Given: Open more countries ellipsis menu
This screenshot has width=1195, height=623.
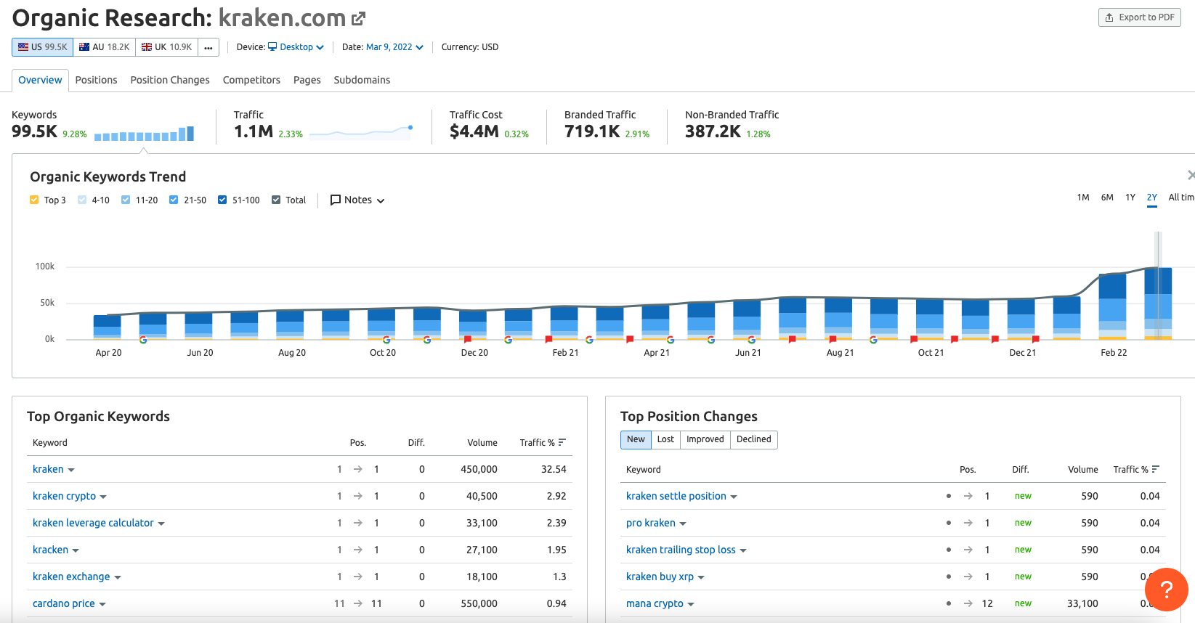Looking at the screenshot, I should click(x=208, y=47).
